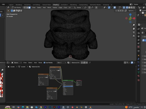Open the World properties tab
The width and height of the screenshot is (146, 109).
click(x=139, y=47)
